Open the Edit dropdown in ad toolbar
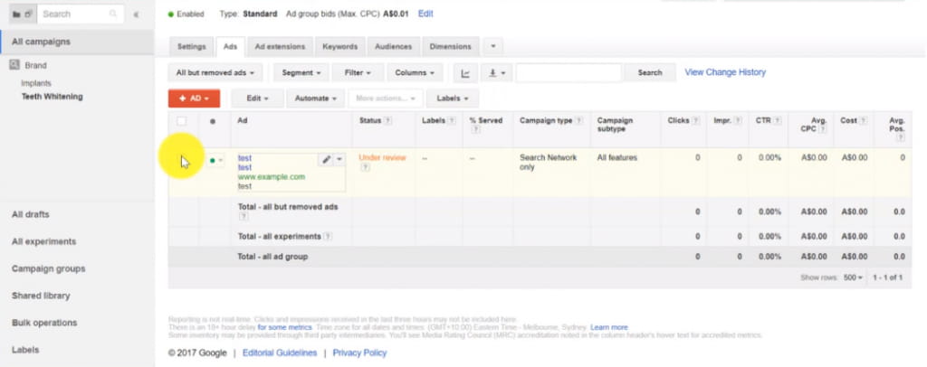The image size is (927, 367). [257, 99]
